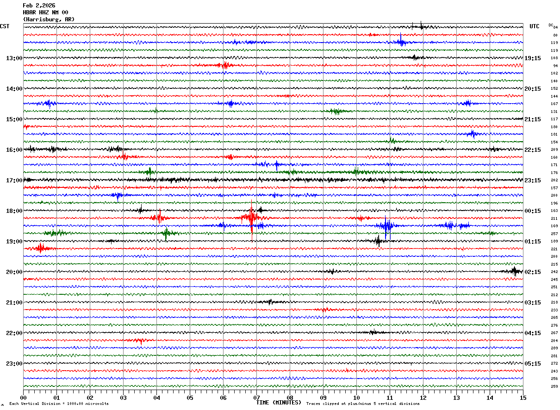
Task: Click the "TIME (MINUTES)" axis title
Action: 279,403
